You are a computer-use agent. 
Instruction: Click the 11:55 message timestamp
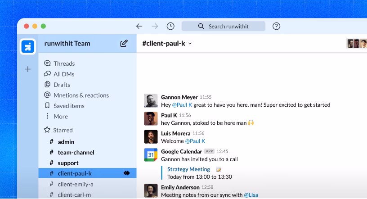[x=206, y=97]
